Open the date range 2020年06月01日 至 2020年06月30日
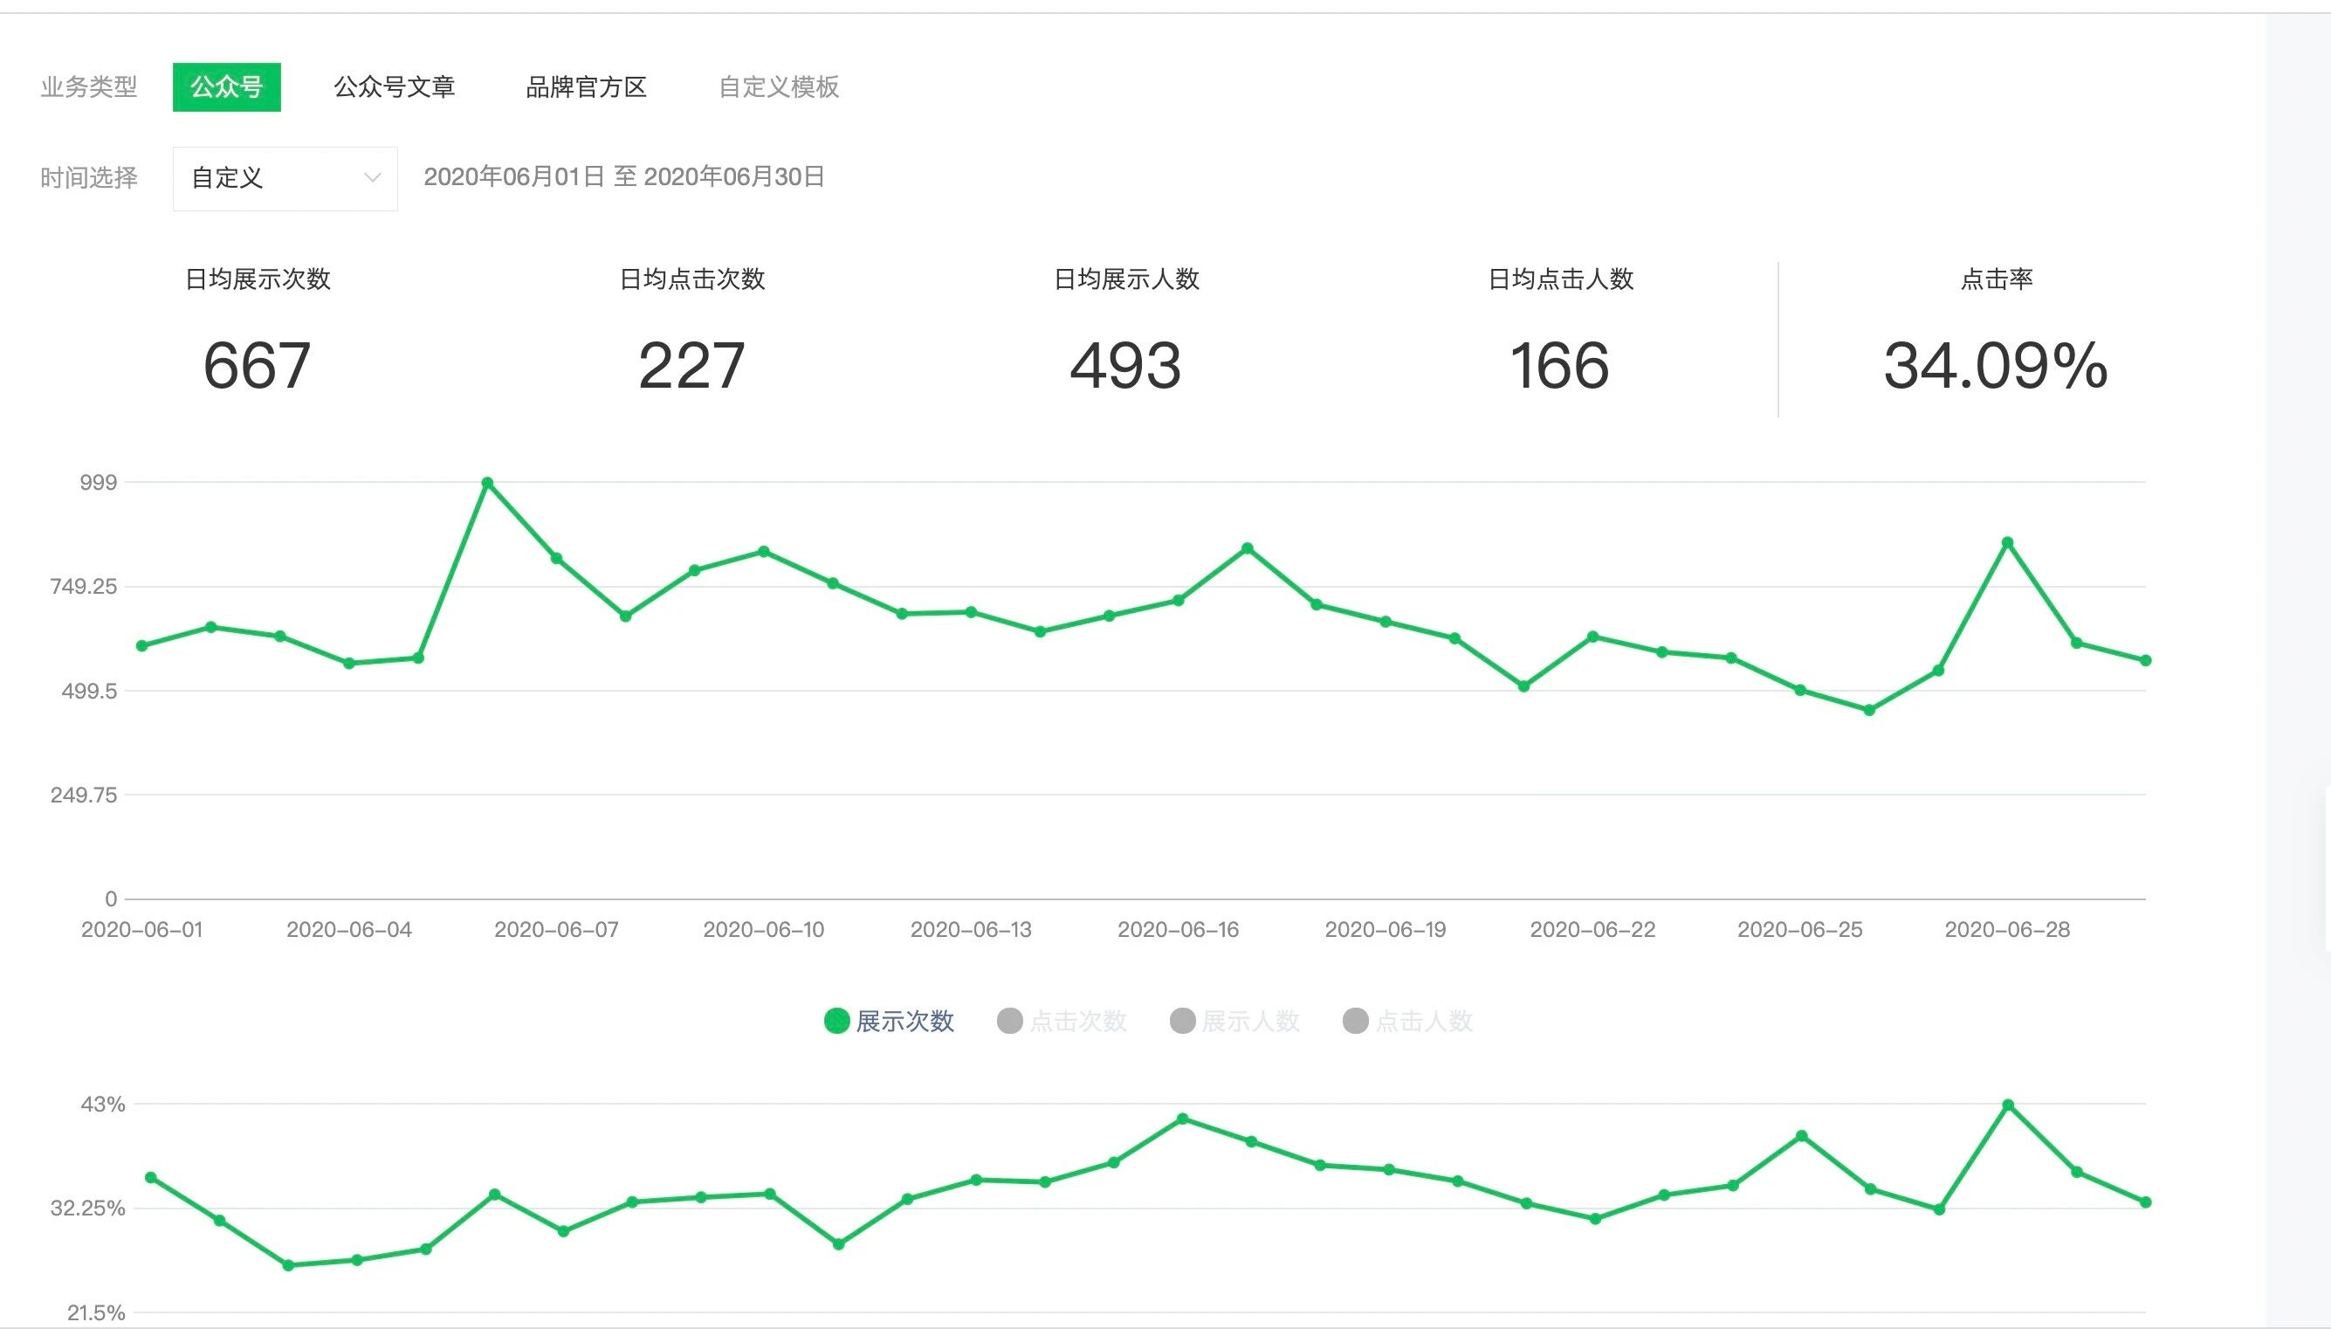The width and height of the screenshot is (2331, 1329). pyautogui.click(x=624, y=177)
